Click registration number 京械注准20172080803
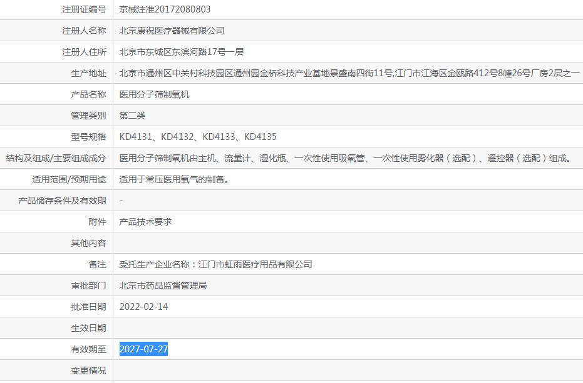583x383 pixels. click(x=165, y=9)
